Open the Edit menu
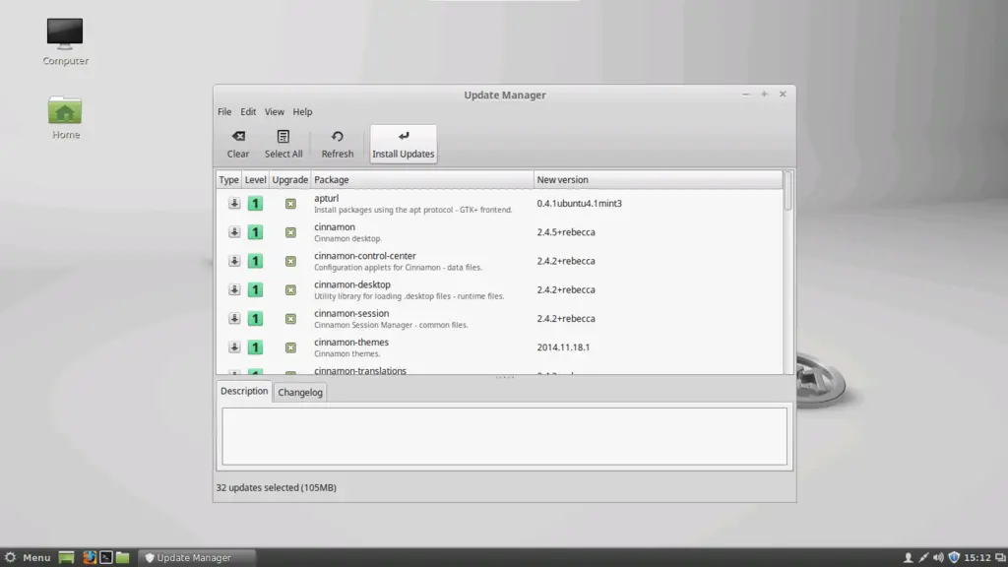 click(248, 112)
